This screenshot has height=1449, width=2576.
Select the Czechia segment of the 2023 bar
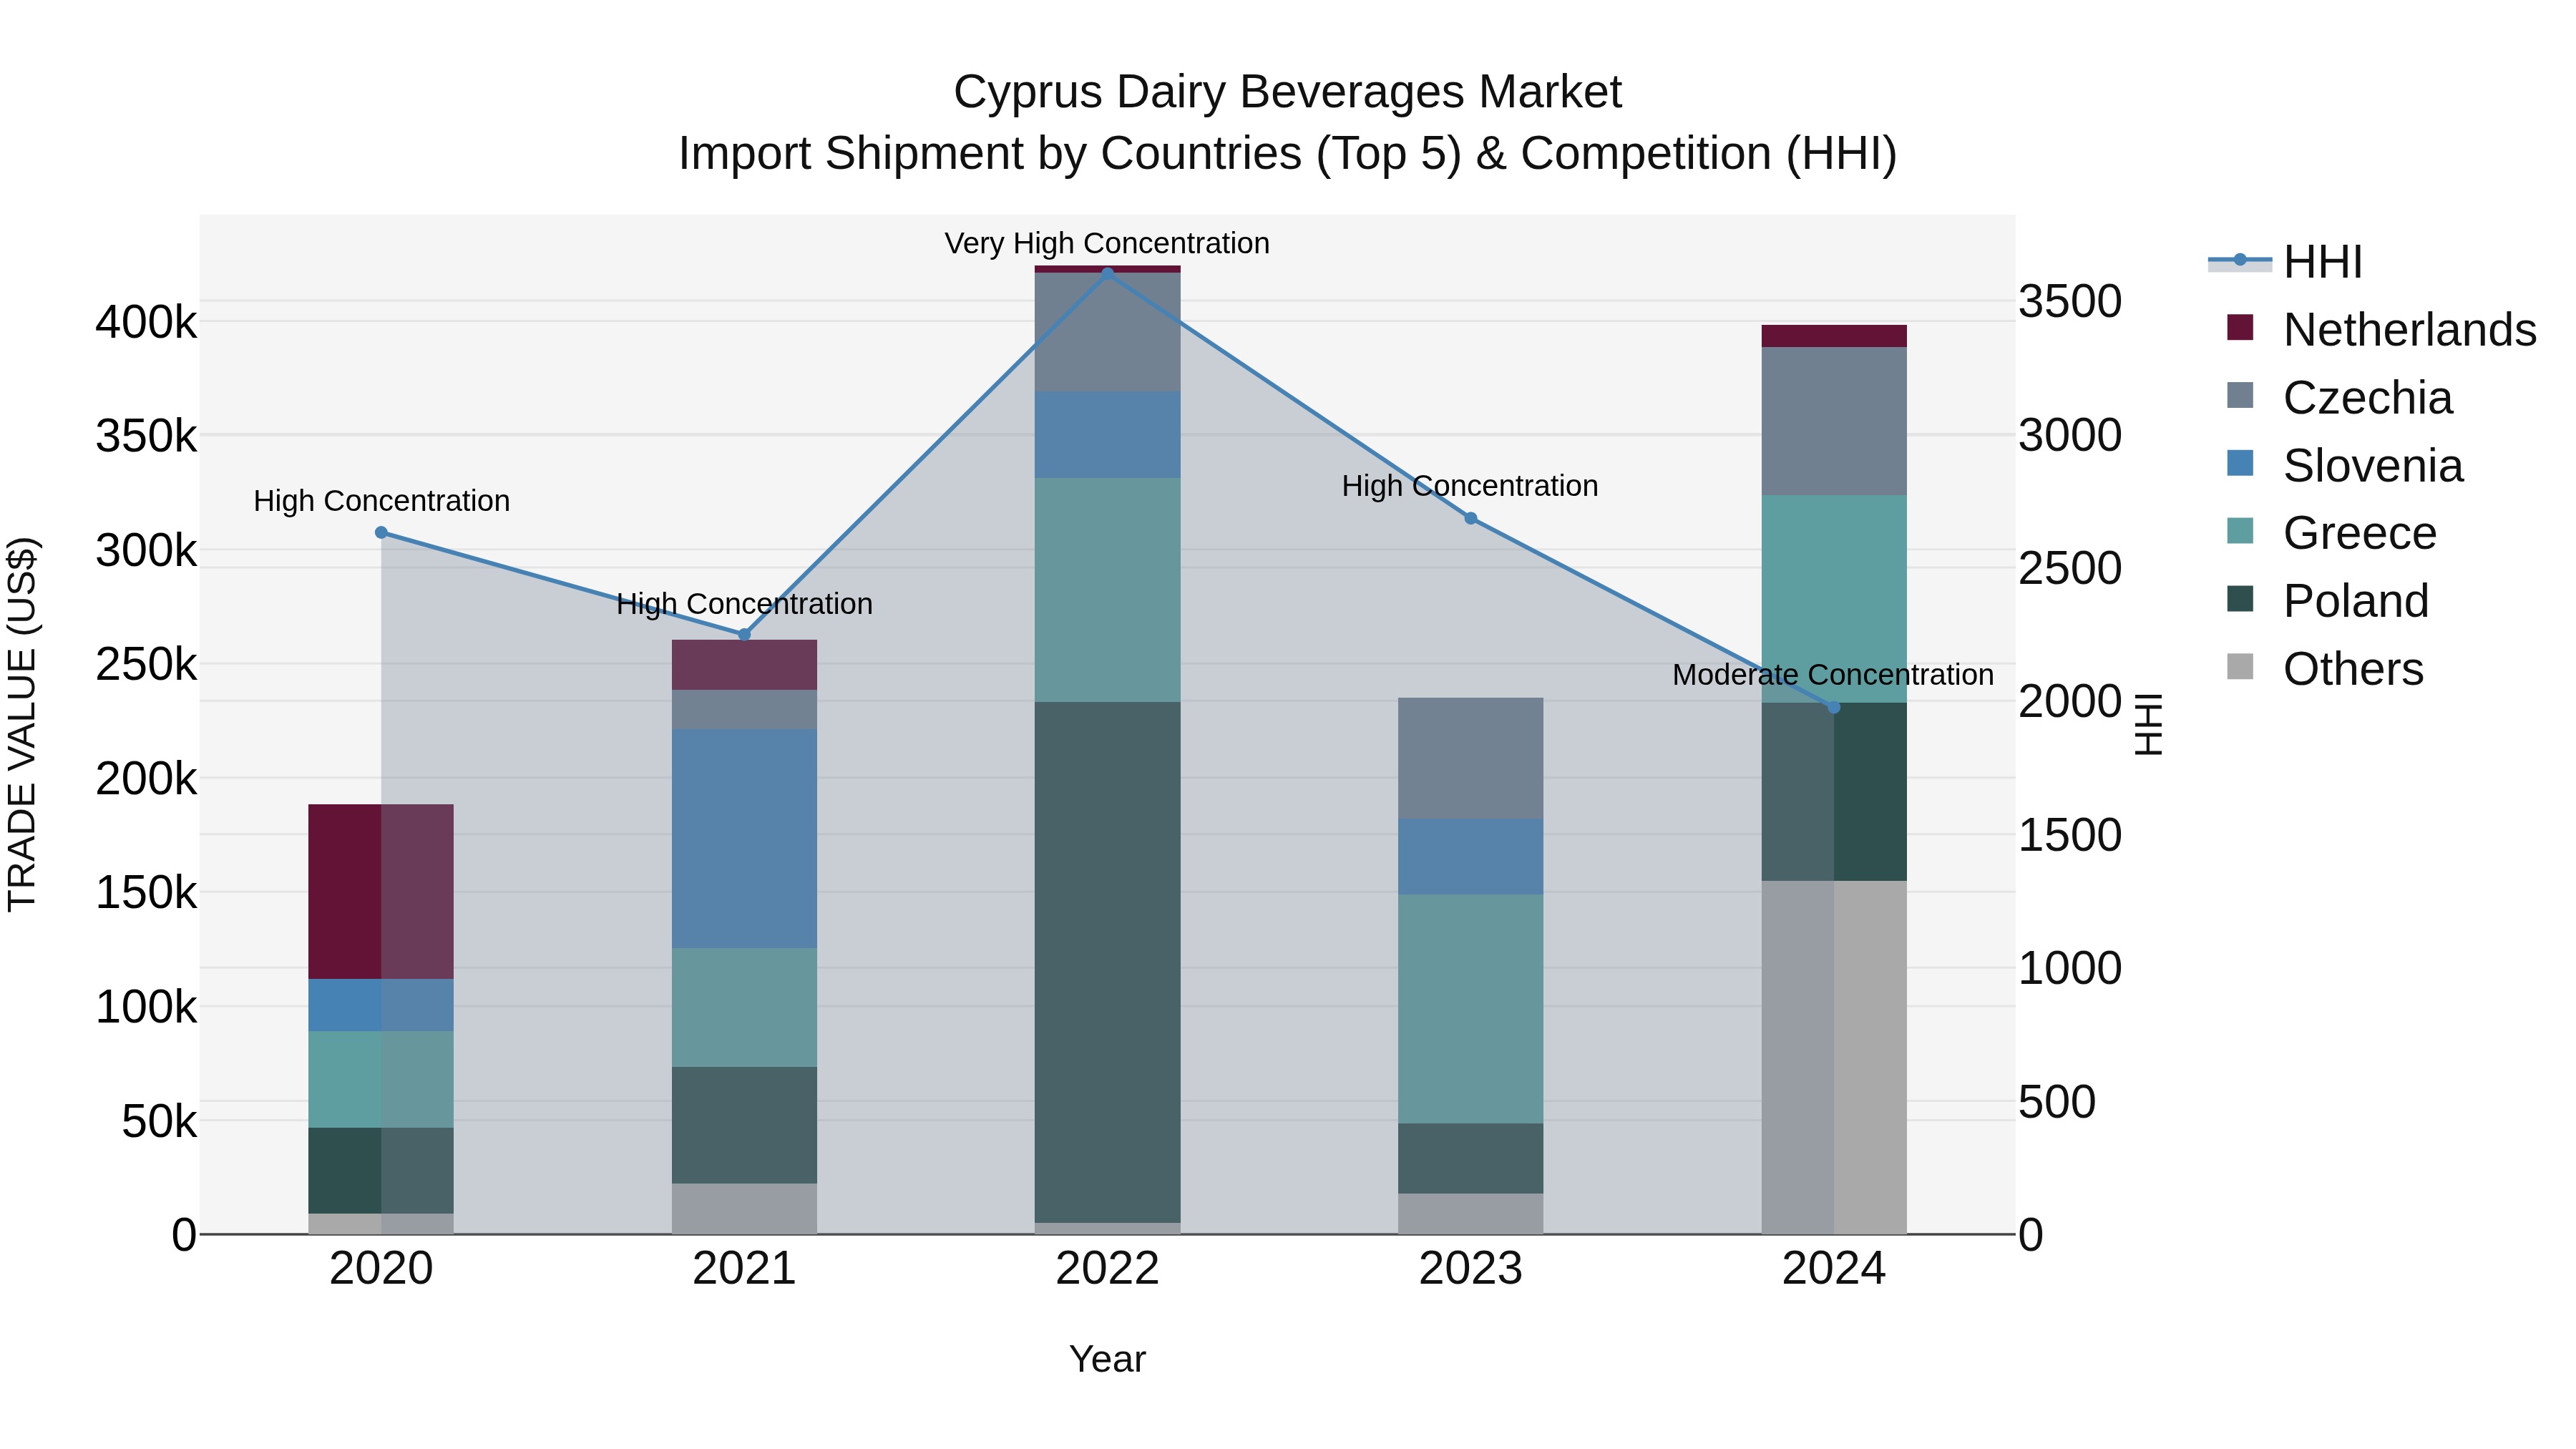tap(1470, 758)
